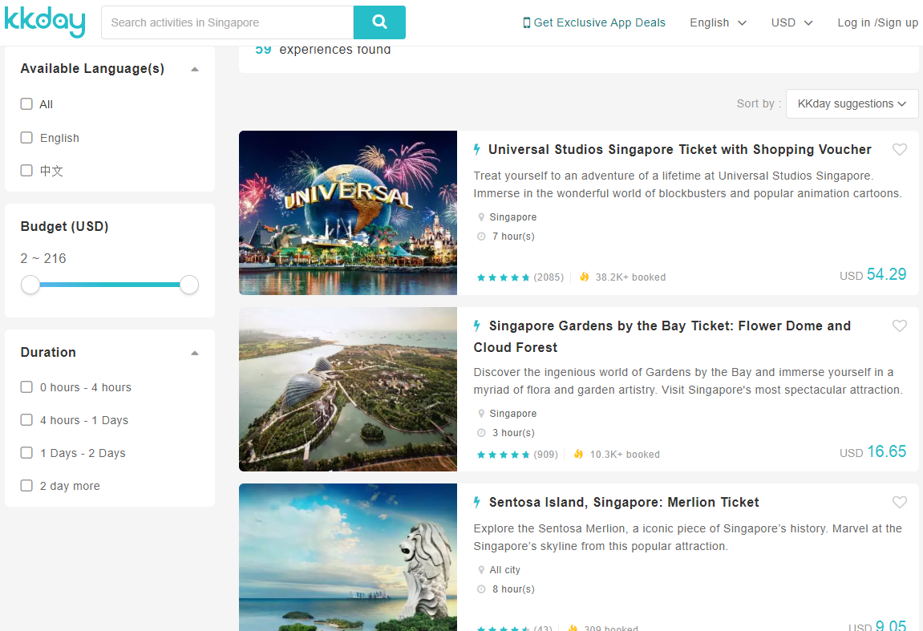Viewport: 923px width, 631px height.
Task: Click the maximum budget slider handle
Action: pos(189,285)
